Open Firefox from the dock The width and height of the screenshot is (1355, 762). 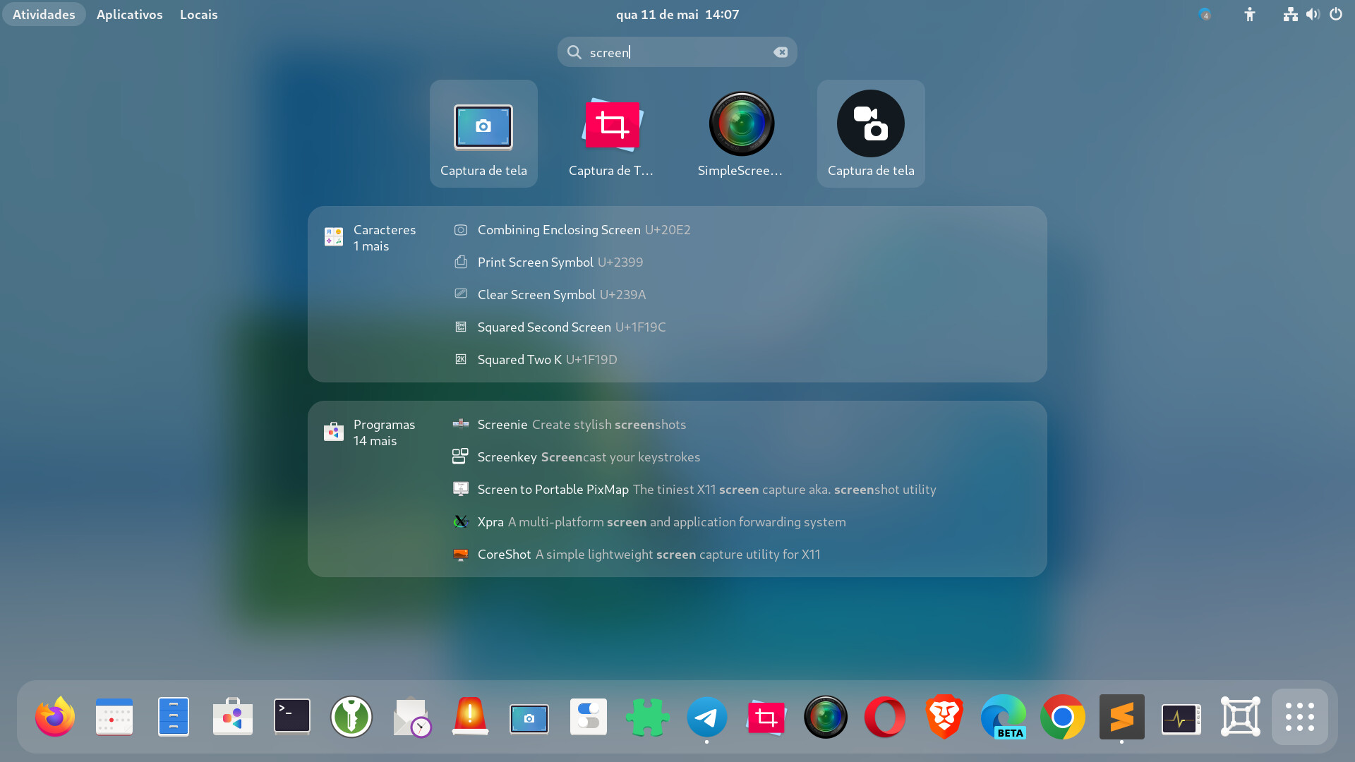(x=55, y=717)
